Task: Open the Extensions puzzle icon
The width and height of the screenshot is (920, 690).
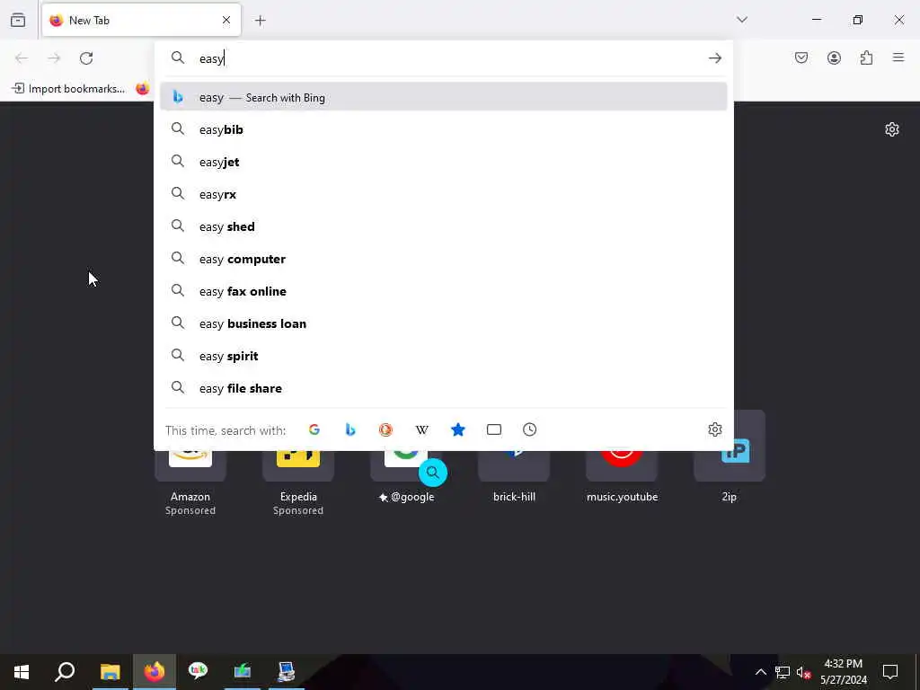Action: point(866,57)
